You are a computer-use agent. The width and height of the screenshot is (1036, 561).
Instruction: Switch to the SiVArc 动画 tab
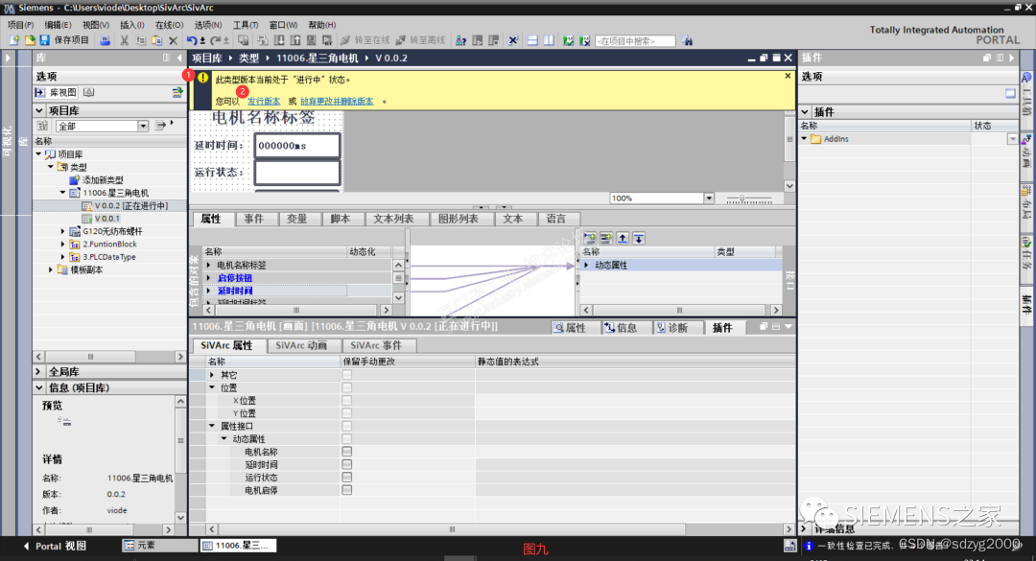coord(301,345)
